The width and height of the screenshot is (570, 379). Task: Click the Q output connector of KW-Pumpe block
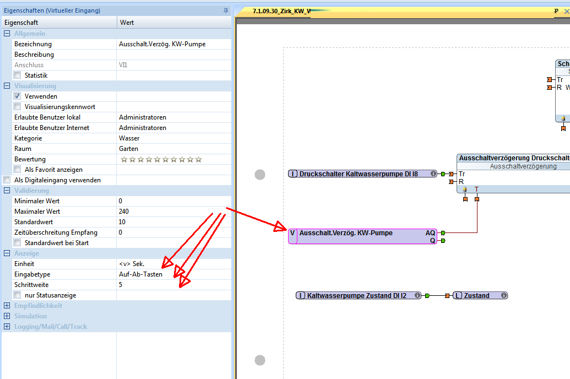click(x=443, y=240)
